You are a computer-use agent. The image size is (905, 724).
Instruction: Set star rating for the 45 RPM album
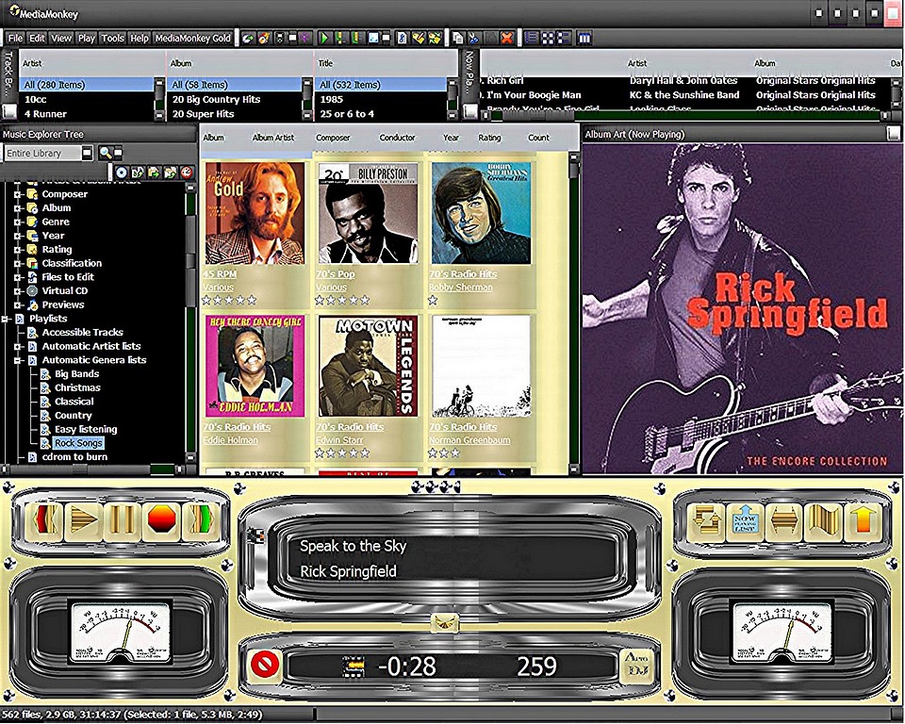point(229,300)
